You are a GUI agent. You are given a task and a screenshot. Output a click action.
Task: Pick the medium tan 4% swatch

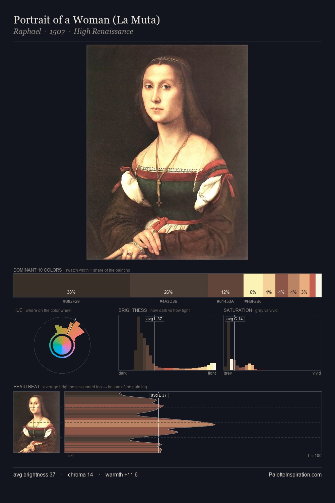pos(293,285)
